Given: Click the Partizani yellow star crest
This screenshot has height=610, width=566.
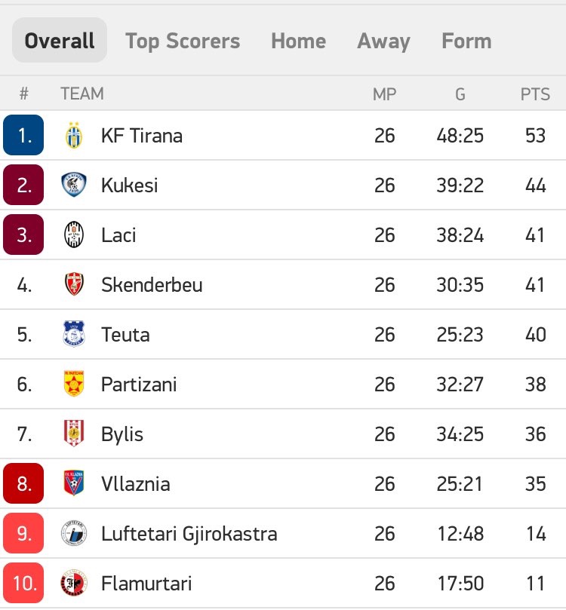Looking at the screenshot, I should tap(73, 384).
